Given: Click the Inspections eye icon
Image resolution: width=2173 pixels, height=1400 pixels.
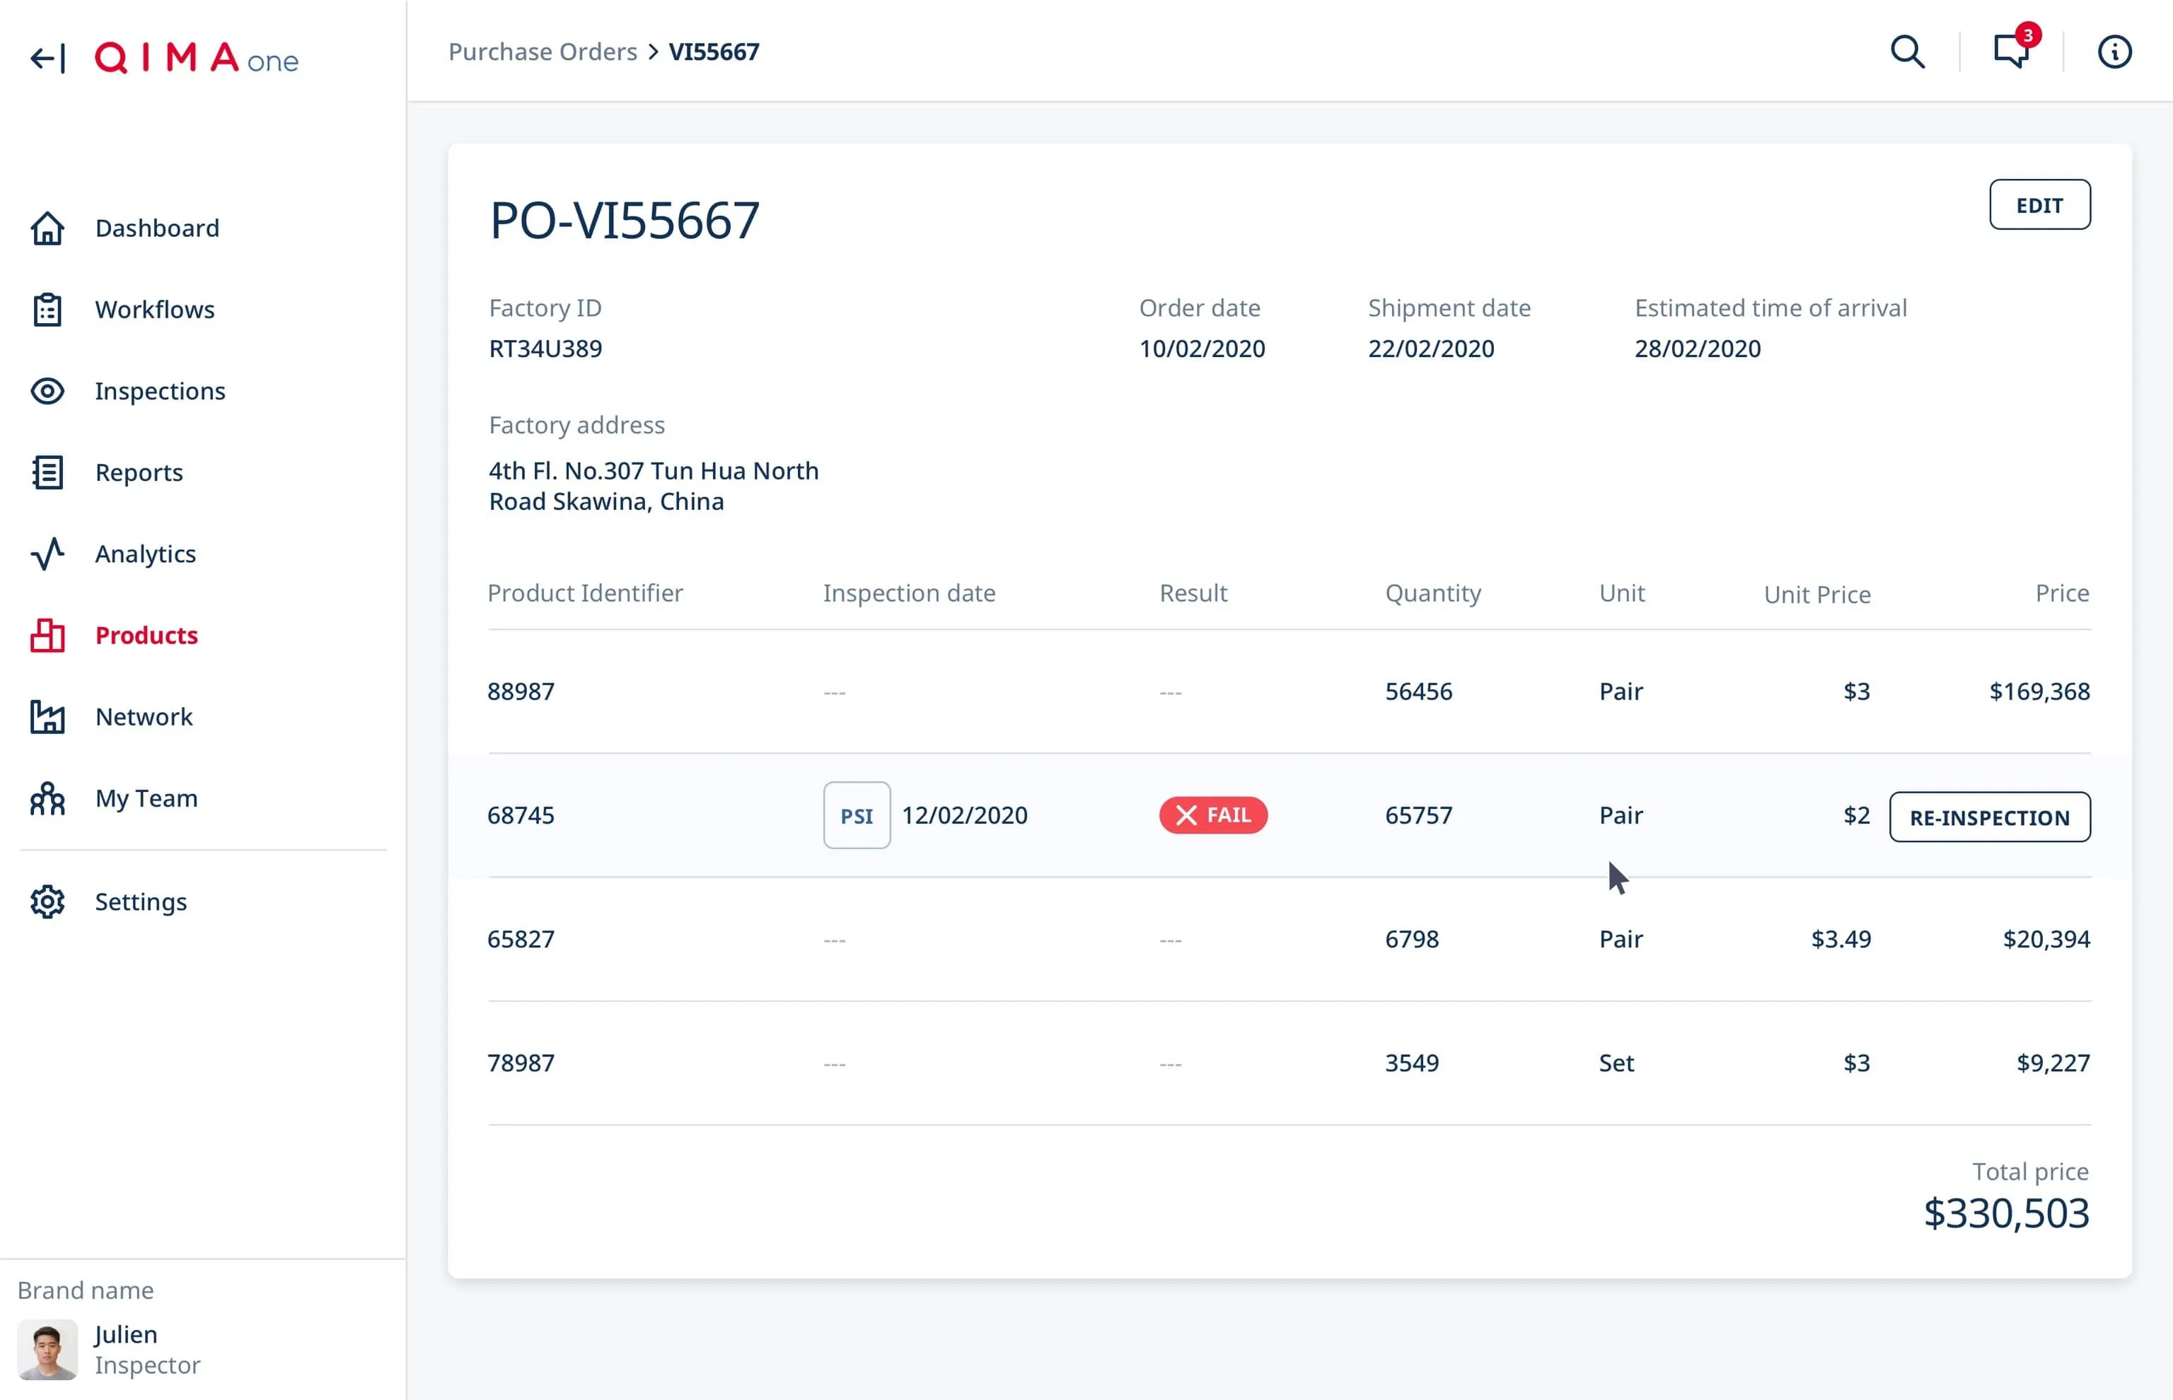Looking at the screenshot, I should (47, 391).
